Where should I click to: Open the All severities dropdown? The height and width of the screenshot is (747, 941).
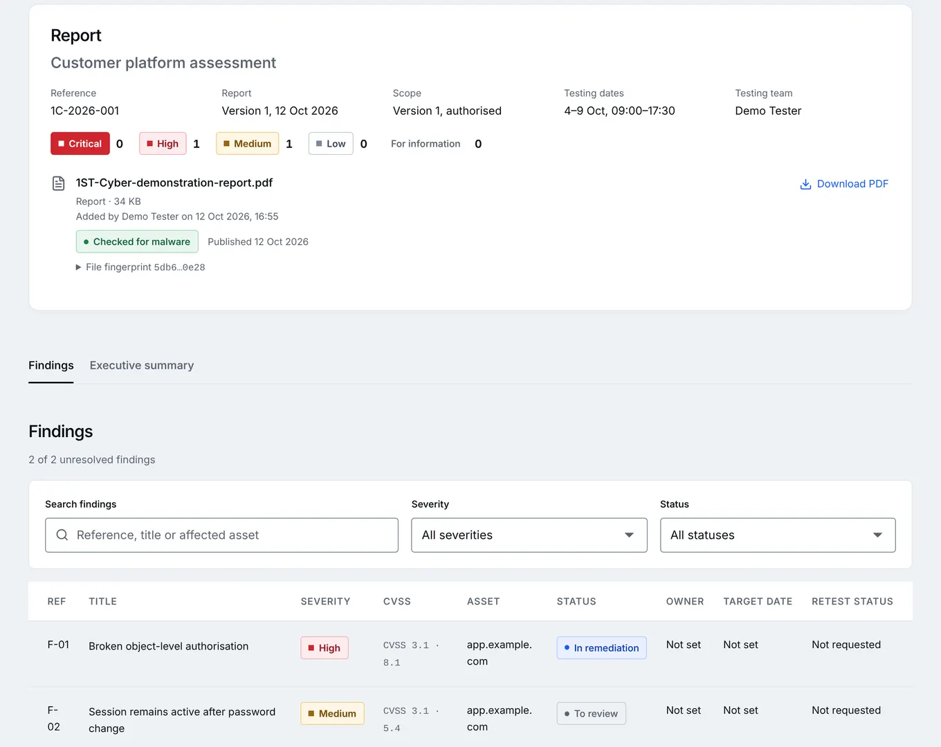[x=529, y=535]
